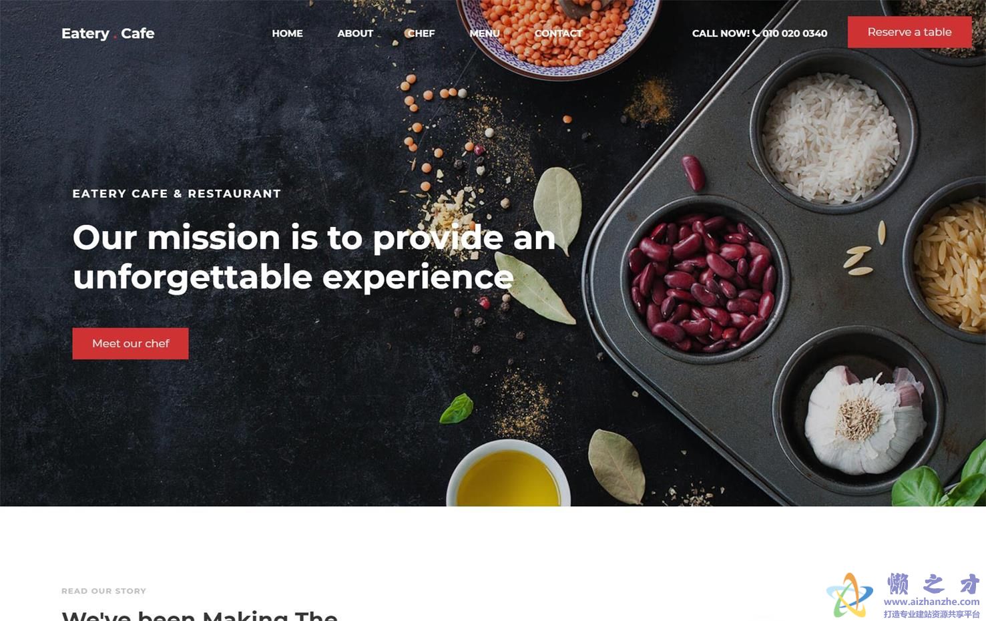Image resolution: width=986 pixels, height=621 pixels.
Task: Call the number 010 020 0340
Action: click(x=794, y=33)
